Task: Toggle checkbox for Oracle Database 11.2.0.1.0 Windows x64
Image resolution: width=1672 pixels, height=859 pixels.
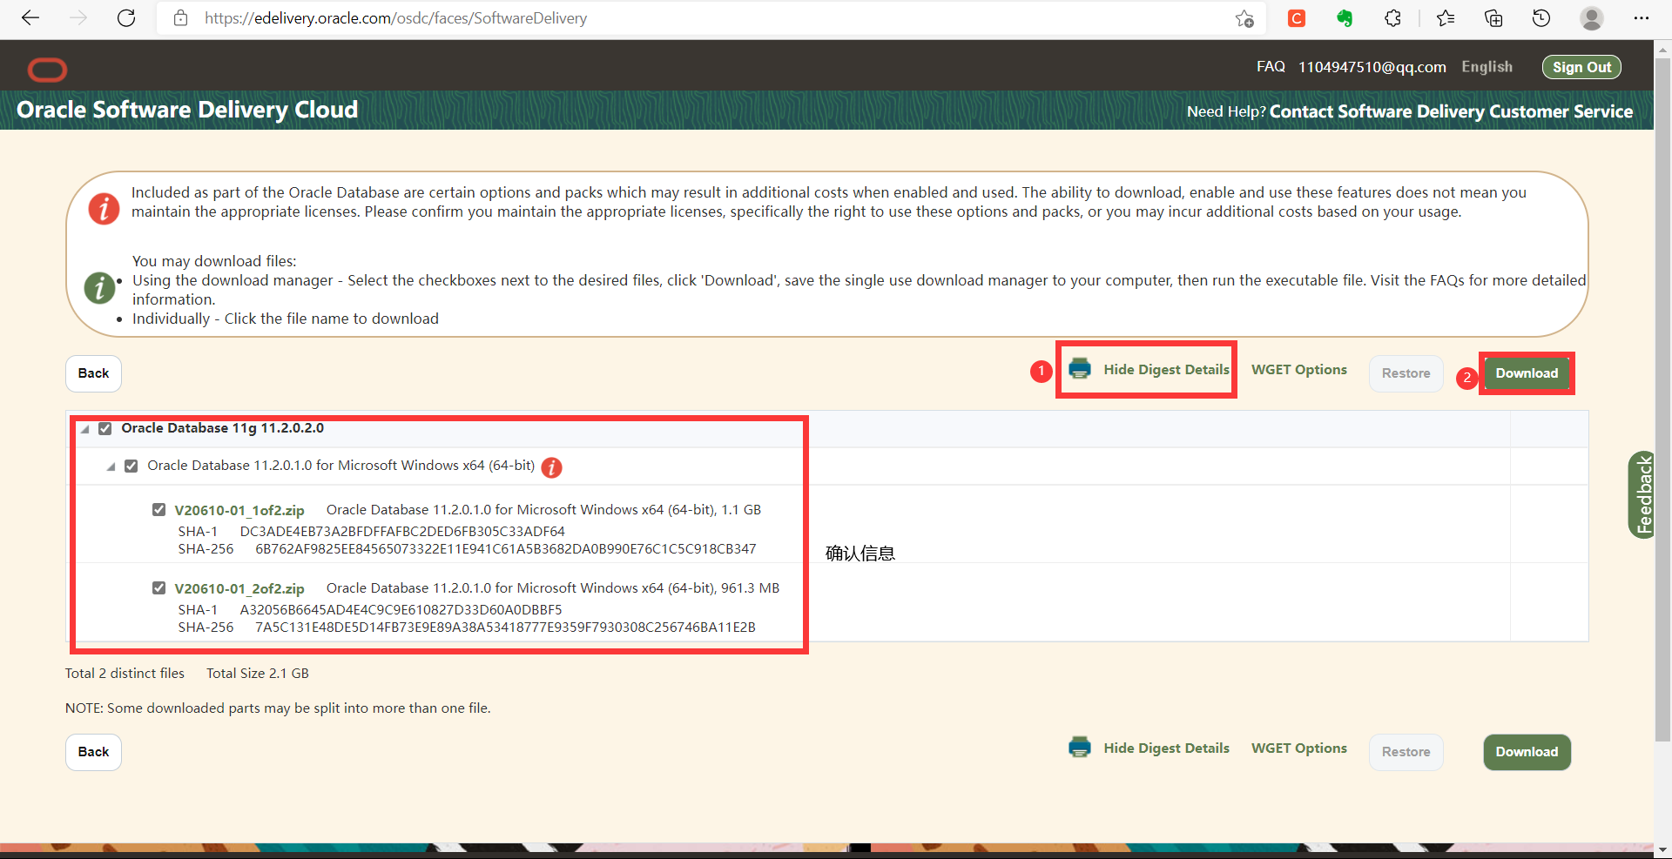Action: click(x=131, y=466)
